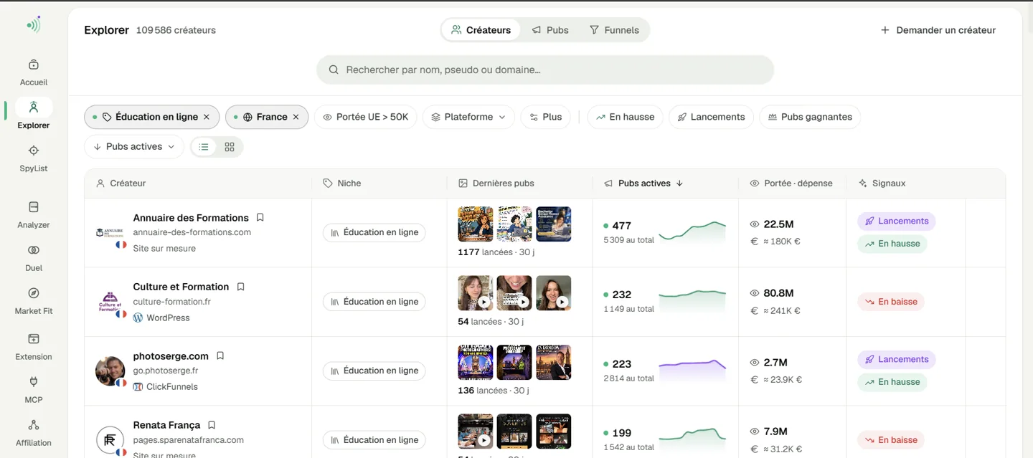The height and width of the screenshot is (458, 1033).
Task: Click the search magnifier icon
Action: (x=334, y=70)
